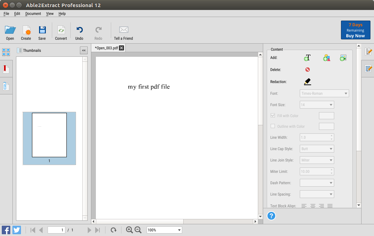The width and height of the screenshot is (374, 236).
Task: Click the Add Text icon
Action: 307,58
